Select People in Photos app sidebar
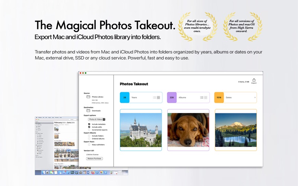 [39, 126]
